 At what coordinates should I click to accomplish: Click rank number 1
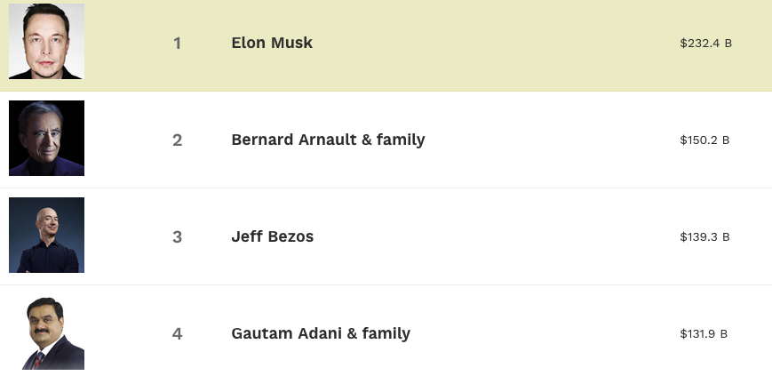click(177, 44)
